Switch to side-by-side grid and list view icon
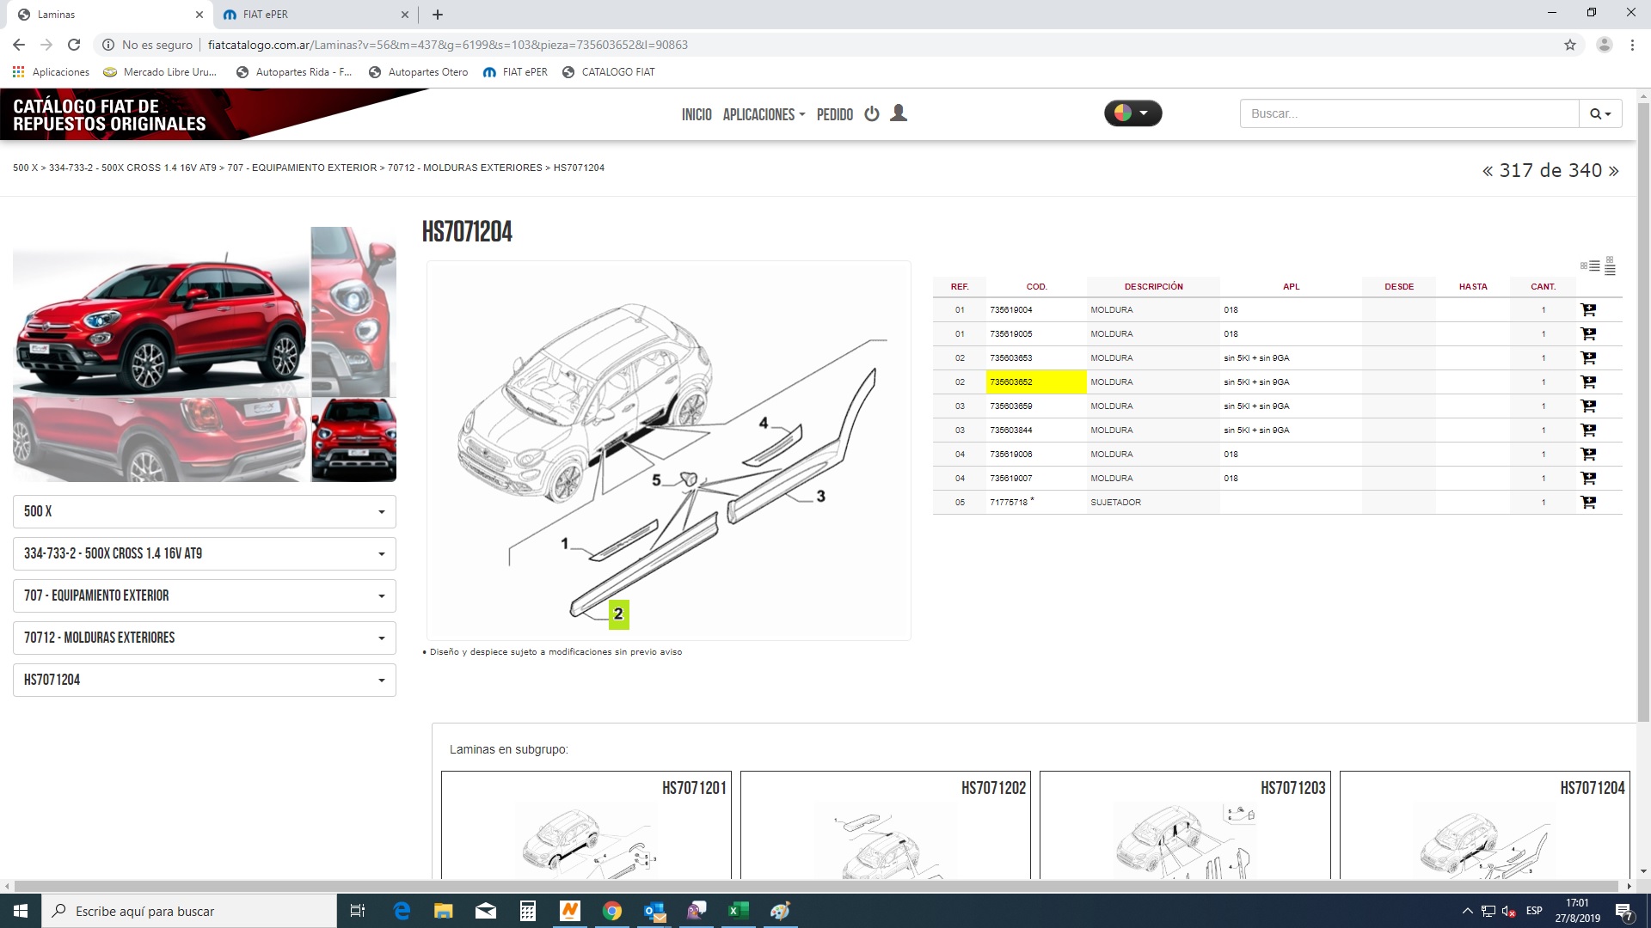Viewport: 1651px width, 928px height. pyautogui.click(x=1590, y=266)
